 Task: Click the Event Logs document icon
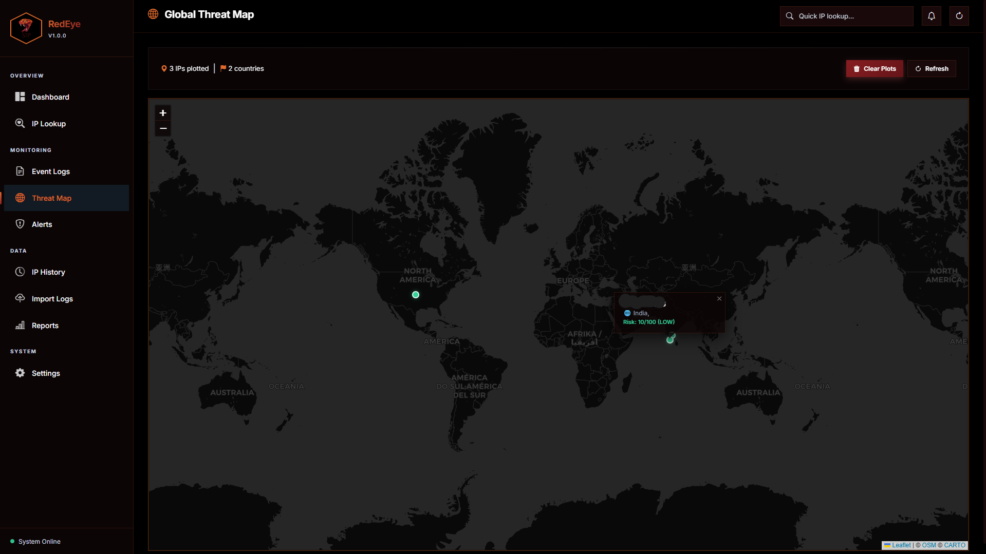coord(20,171)
